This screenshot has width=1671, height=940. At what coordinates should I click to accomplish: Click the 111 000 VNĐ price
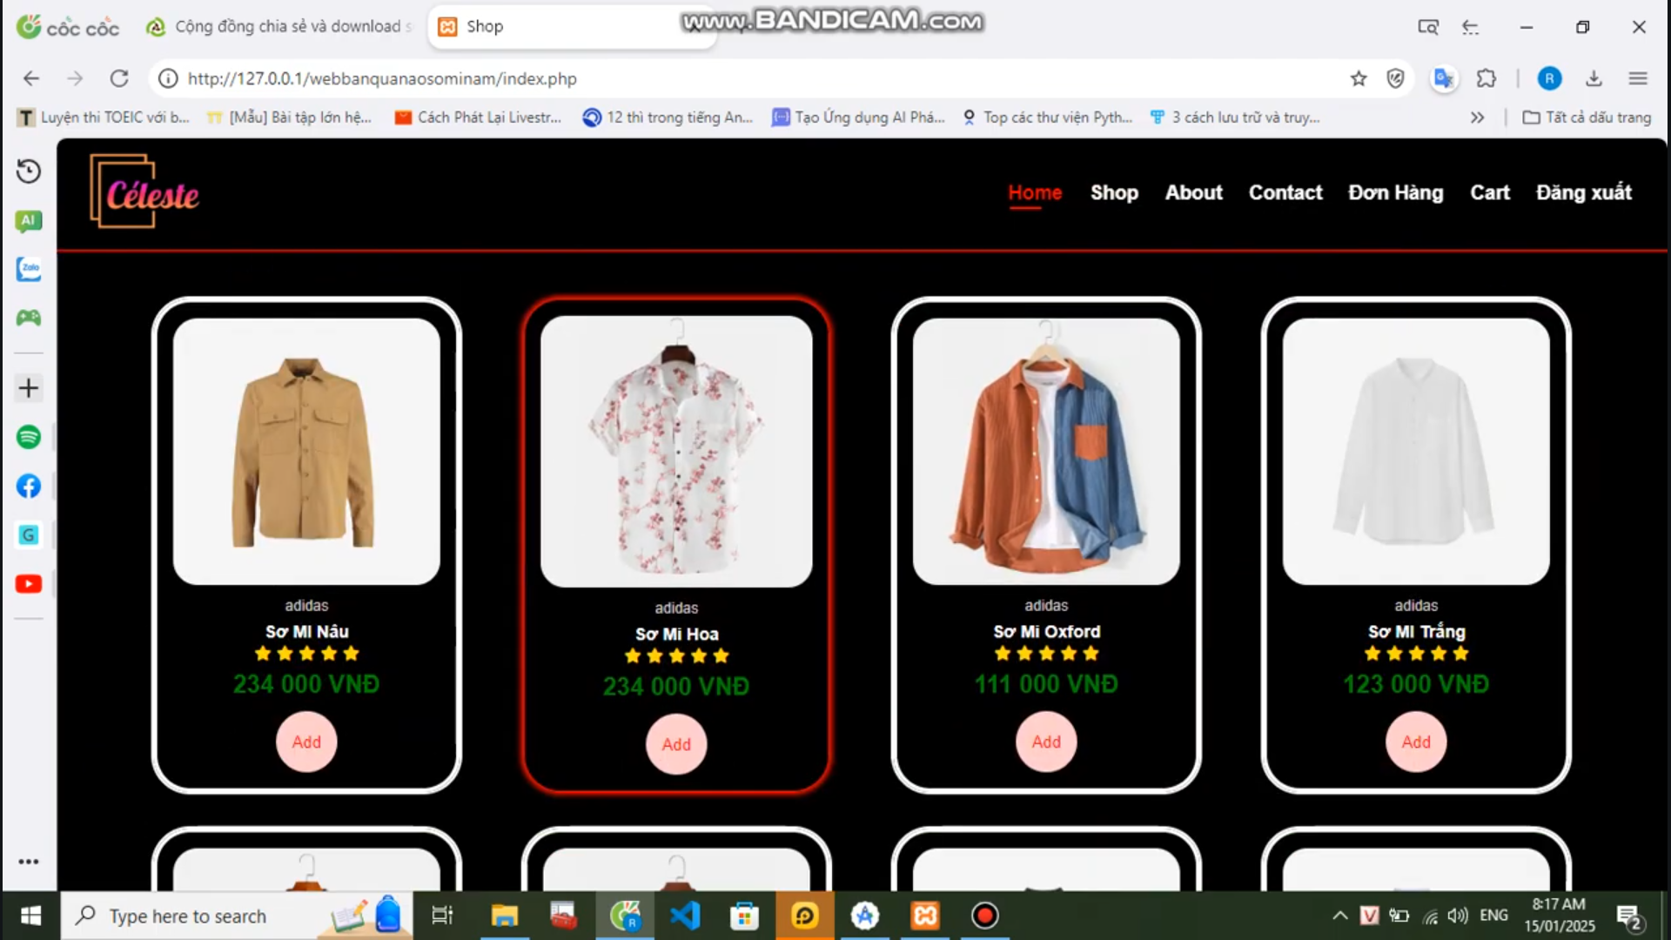(x=1046, y=684)
